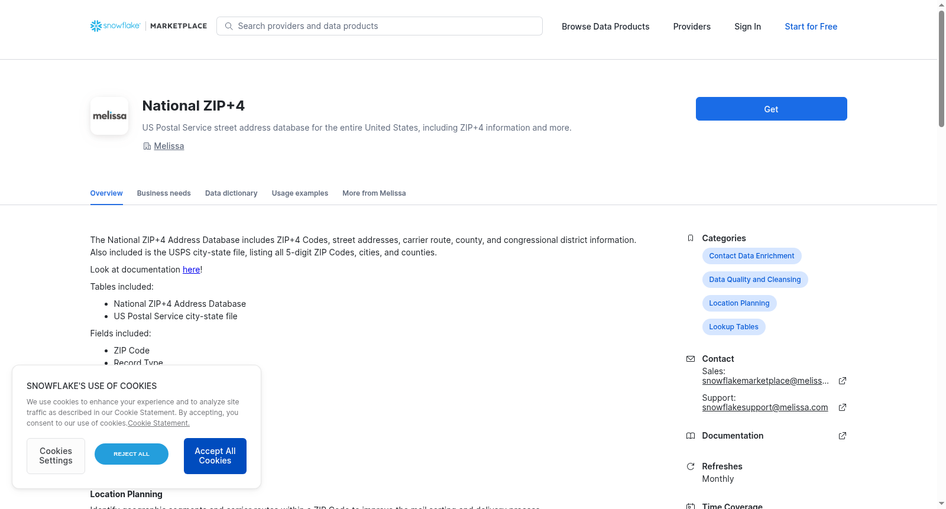Screen dimensions: 946x509
Task: Open the Usage examples tab
Action: tap(300, 193)
